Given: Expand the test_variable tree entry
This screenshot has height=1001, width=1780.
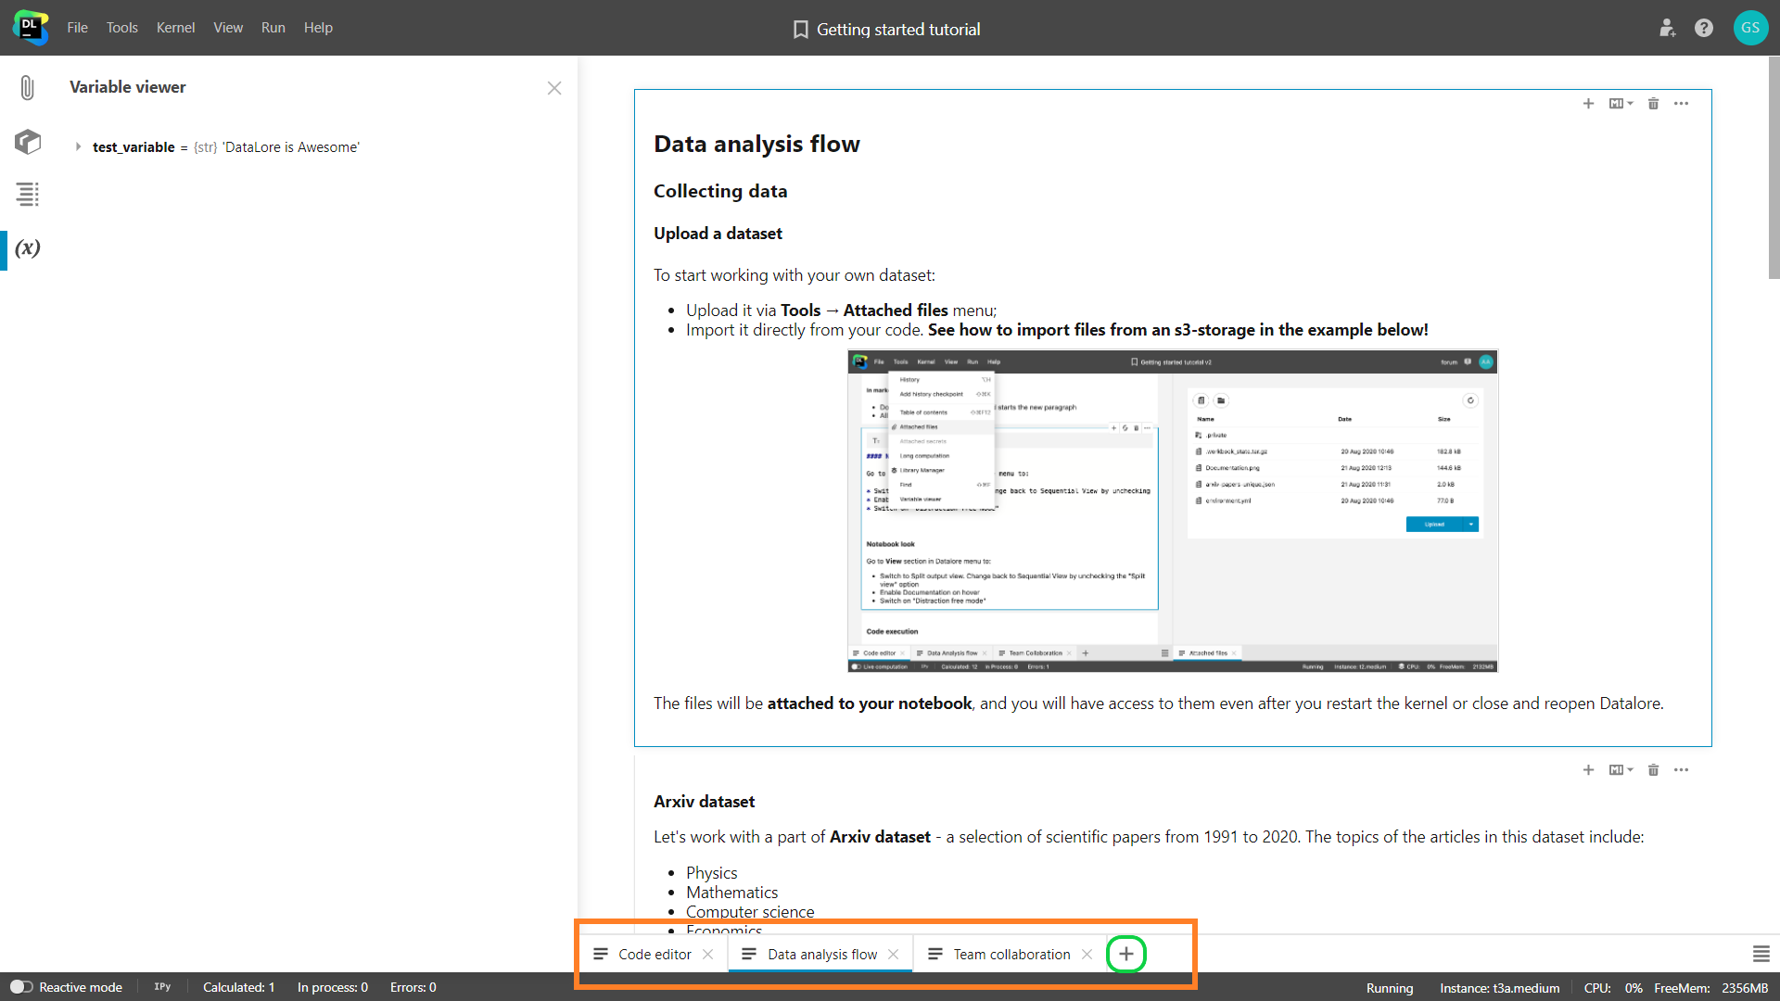Looking at the screenshot, I should (x=78, y=146).
